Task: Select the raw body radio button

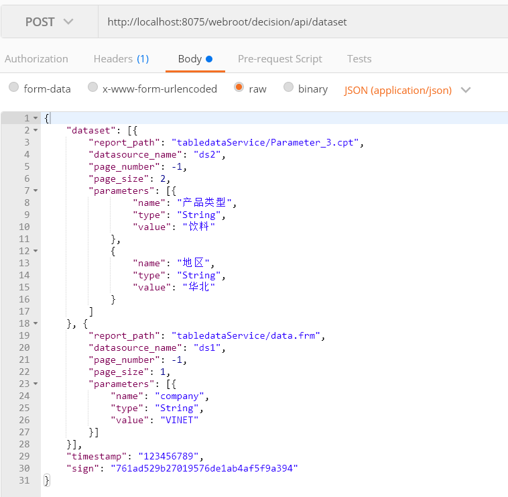Action: (x=239, y=87)
